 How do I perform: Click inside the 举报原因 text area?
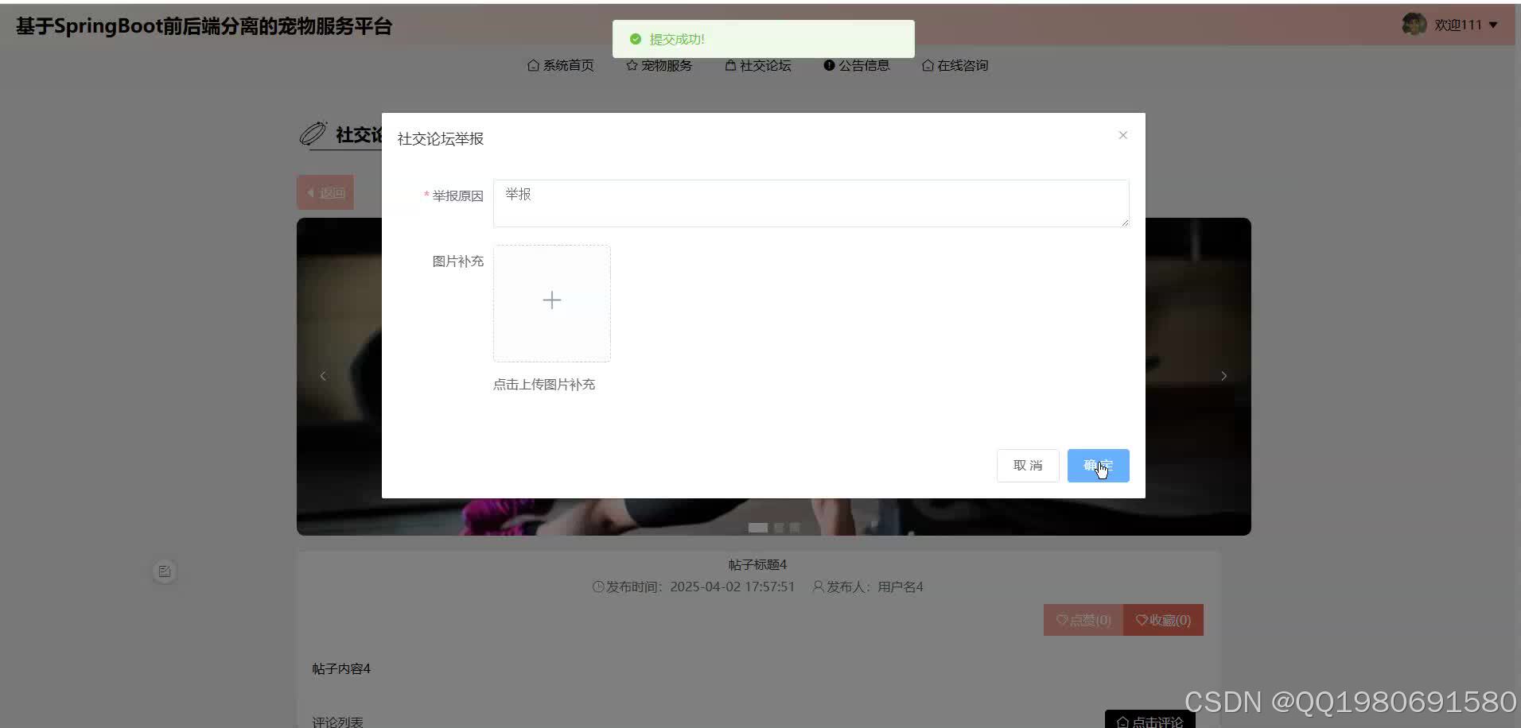[x=810, y=203]
